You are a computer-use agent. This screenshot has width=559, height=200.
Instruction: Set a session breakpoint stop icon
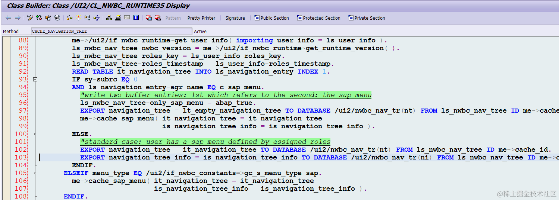pos(149,18)
